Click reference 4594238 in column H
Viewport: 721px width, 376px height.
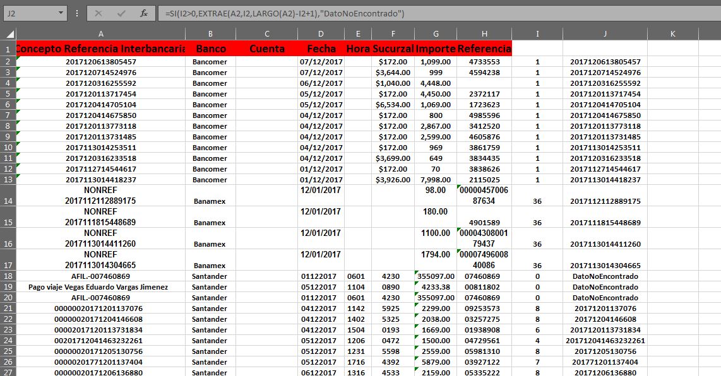[x=484, y=72]
